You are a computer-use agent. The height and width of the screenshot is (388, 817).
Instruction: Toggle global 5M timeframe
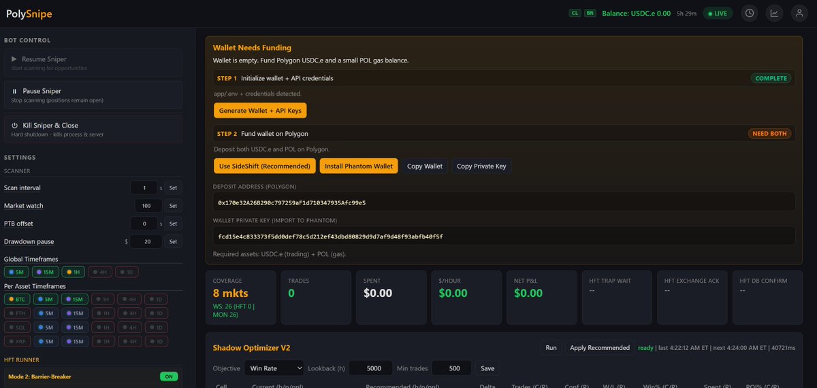[16, 272]
